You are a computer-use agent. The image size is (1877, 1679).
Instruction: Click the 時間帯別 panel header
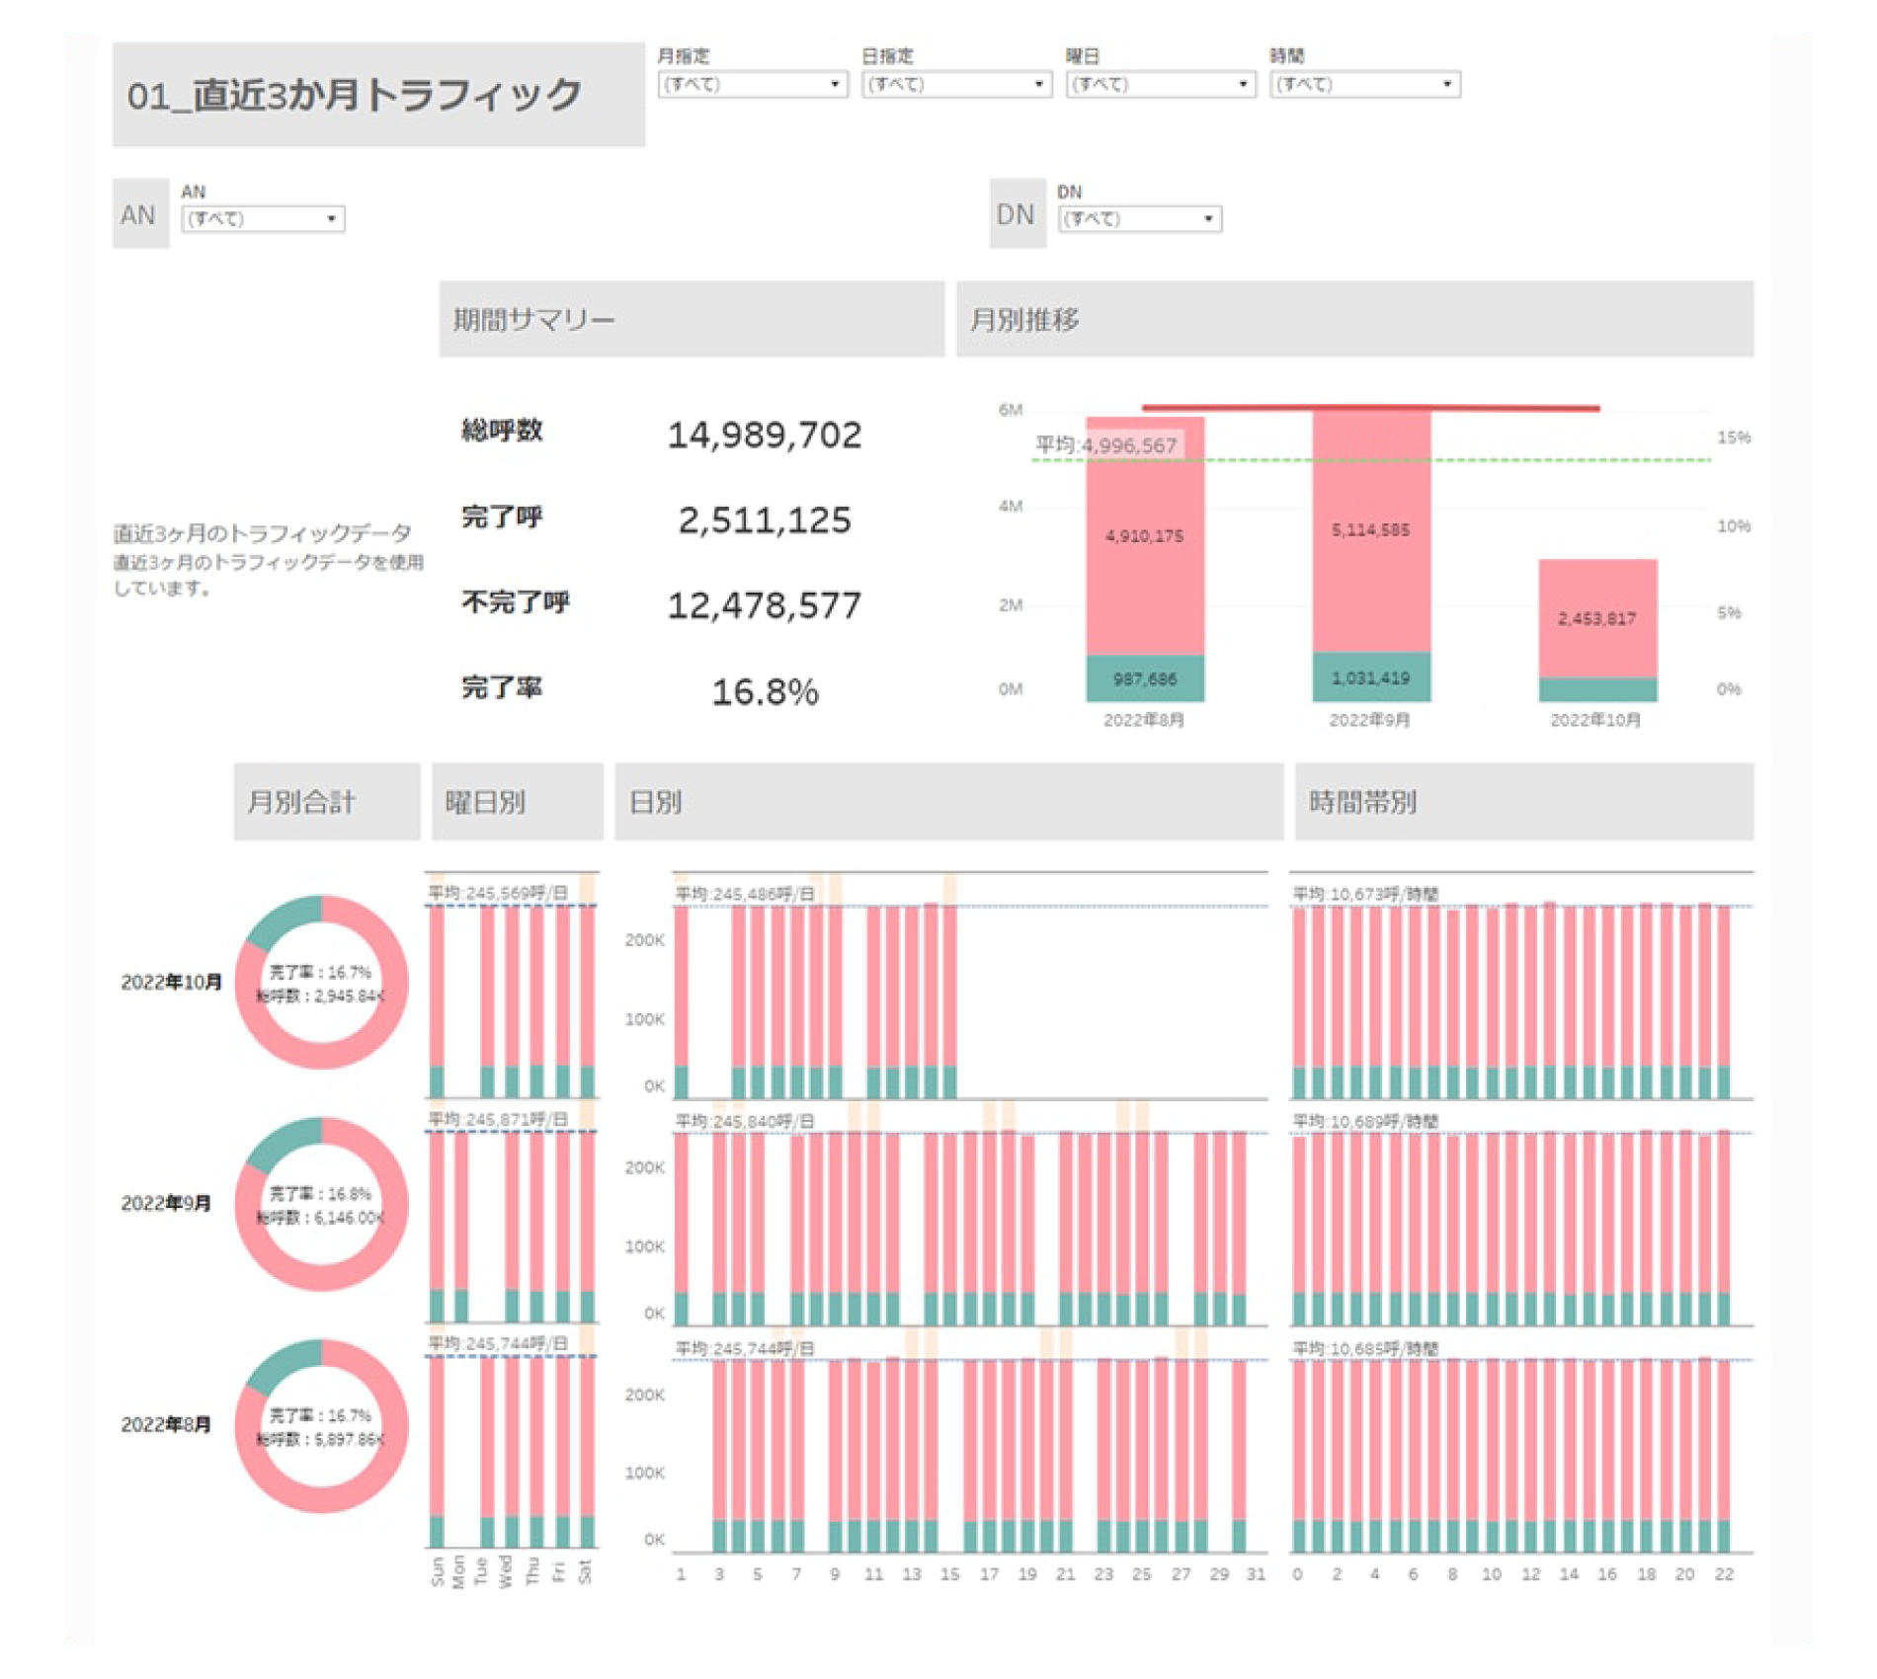click(1363, 803)
